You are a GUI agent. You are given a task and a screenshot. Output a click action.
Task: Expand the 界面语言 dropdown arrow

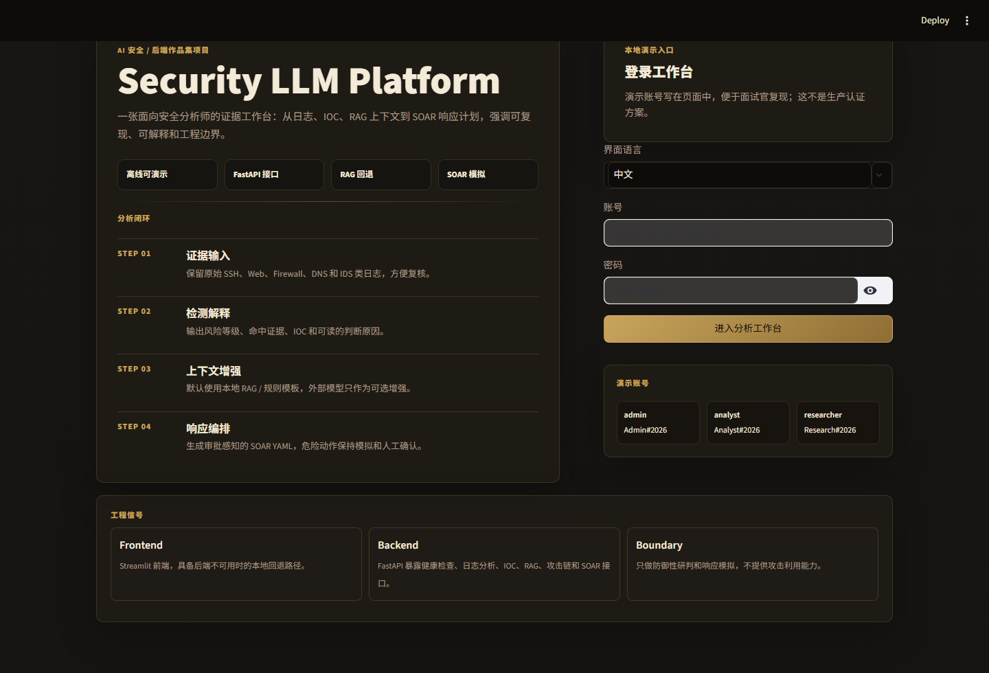pyautogui.click(x=879, y=175)
